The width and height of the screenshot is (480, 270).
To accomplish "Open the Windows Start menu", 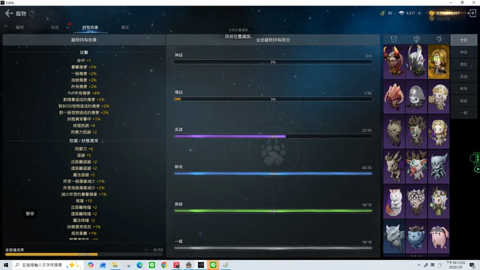I will [x=6, y=265].
